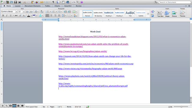
Task: Click the Paste clipboard icon
Action: pos(33,2)
